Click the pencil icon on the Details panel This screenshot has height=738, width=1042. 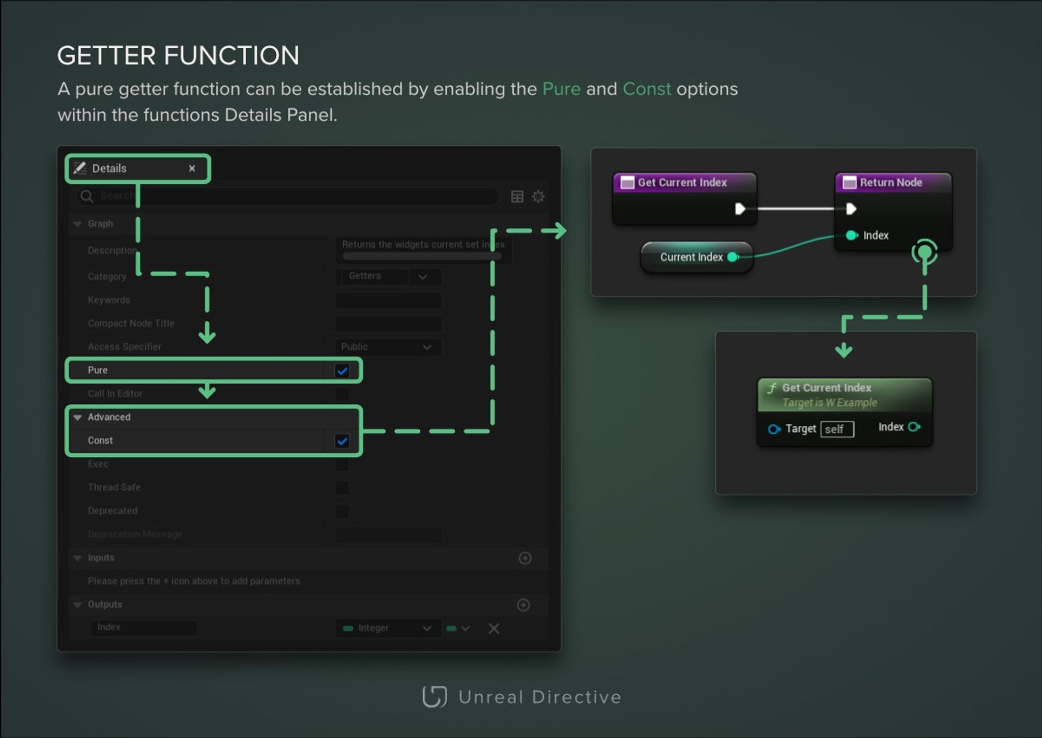point(80,168)
